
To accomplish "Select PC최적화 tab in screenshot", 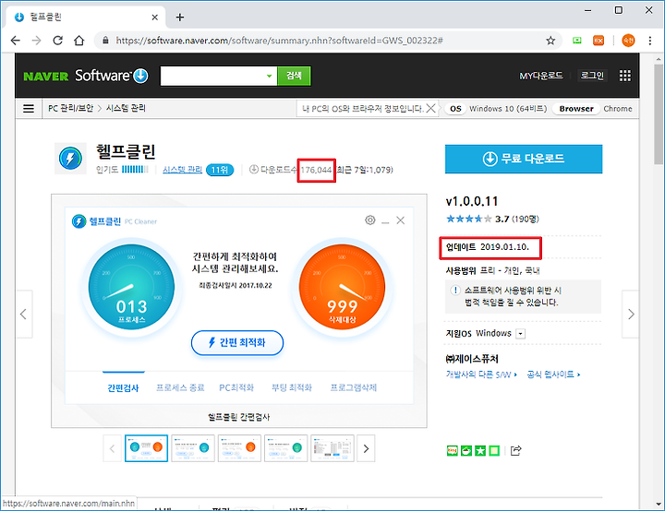I will tap(236, 387).
